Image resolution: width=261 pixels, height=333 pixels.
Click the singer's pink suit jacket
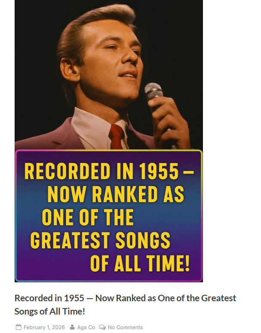[47, 137]
